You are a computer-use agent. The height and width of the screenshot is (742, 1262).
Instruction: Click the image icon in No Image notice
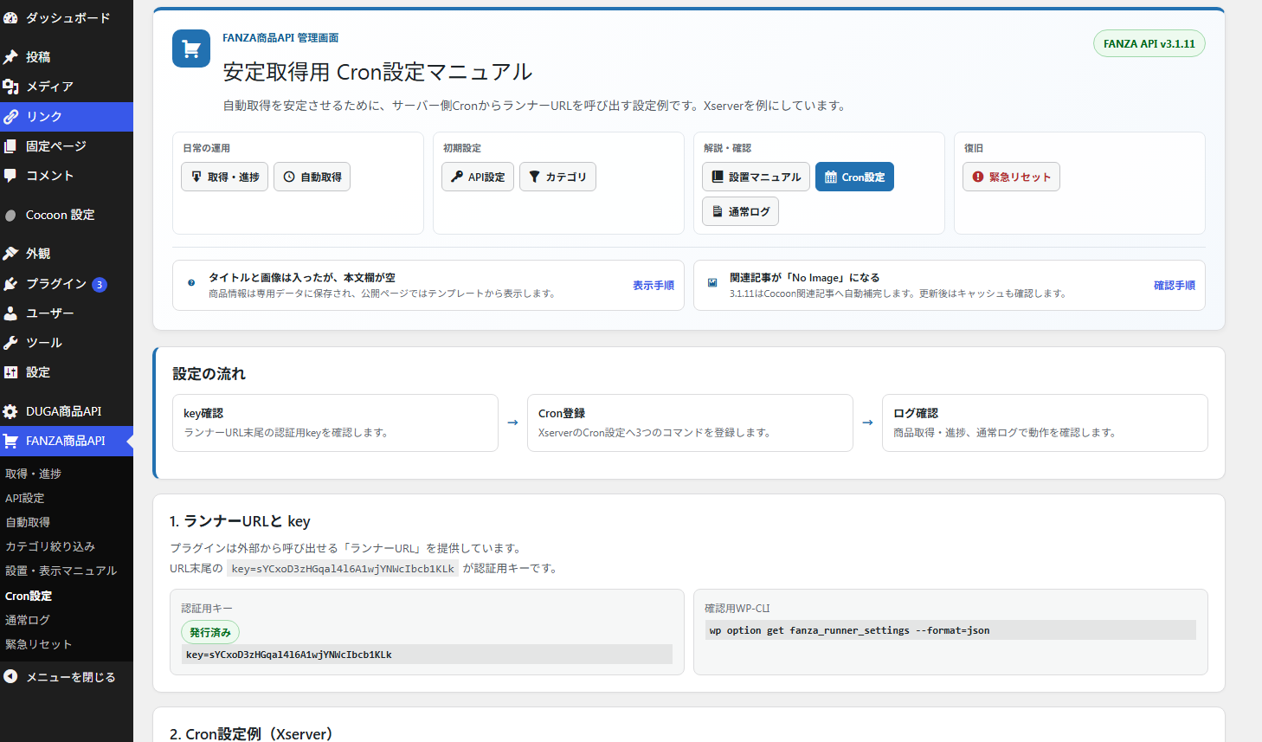(712, 283)
